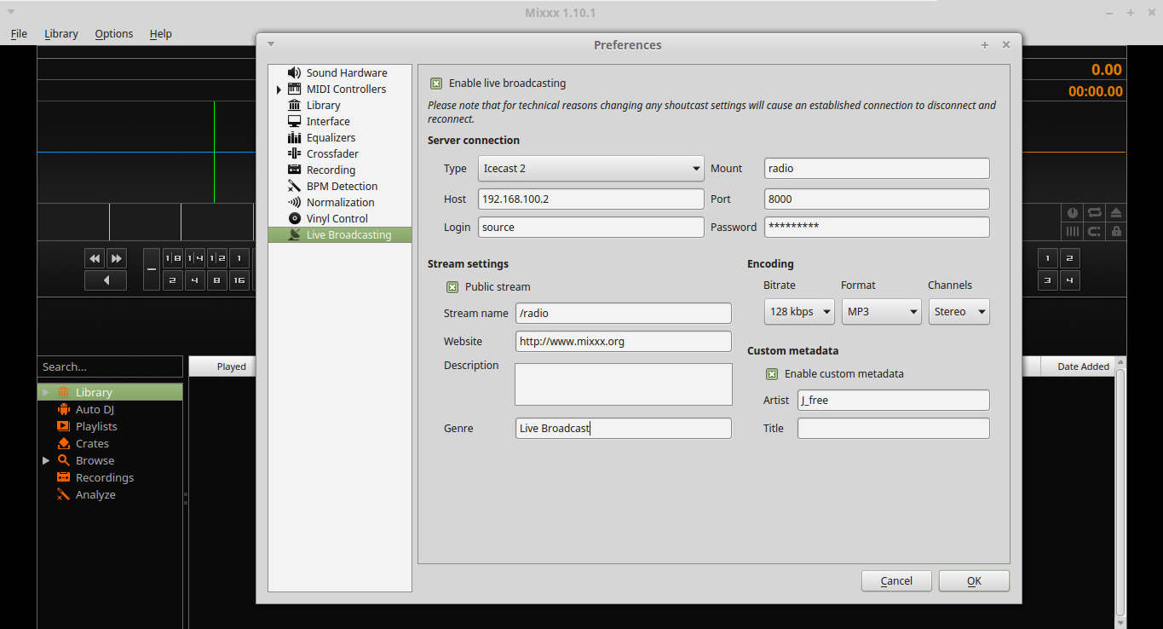This screenshot has width=1163, height=629.
Task: Select Live Broadcasting in the Preferences list
Action: [x=339, y=234]
